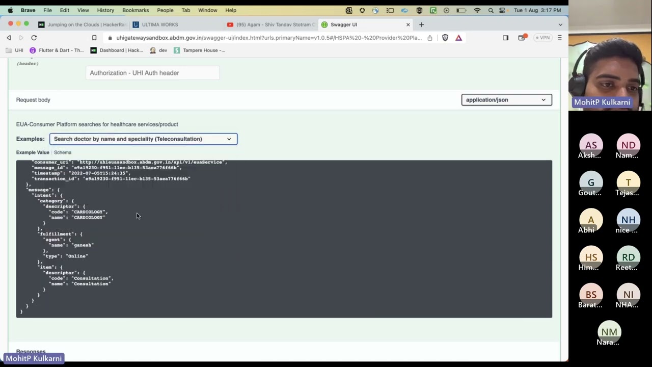Click the Authorization UHI Auth header field
This screenshot has height=367, width=652.
click(153, 73)
